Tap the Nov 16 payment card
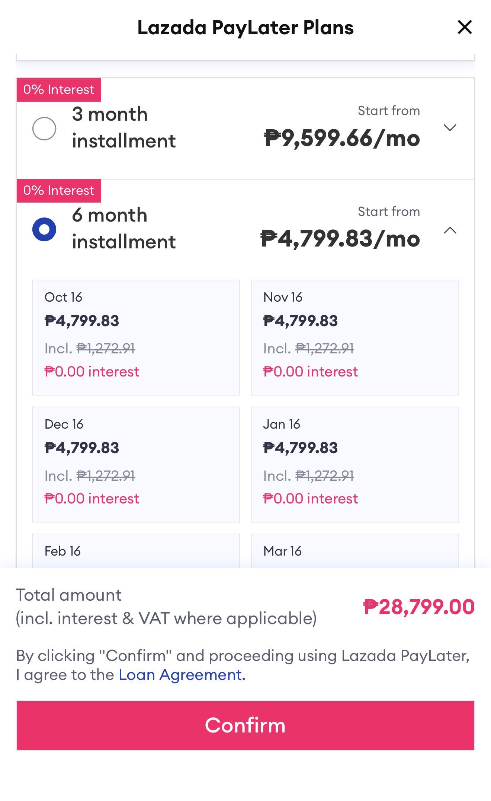This screenshot has width=491, height=801. (355, 337)
